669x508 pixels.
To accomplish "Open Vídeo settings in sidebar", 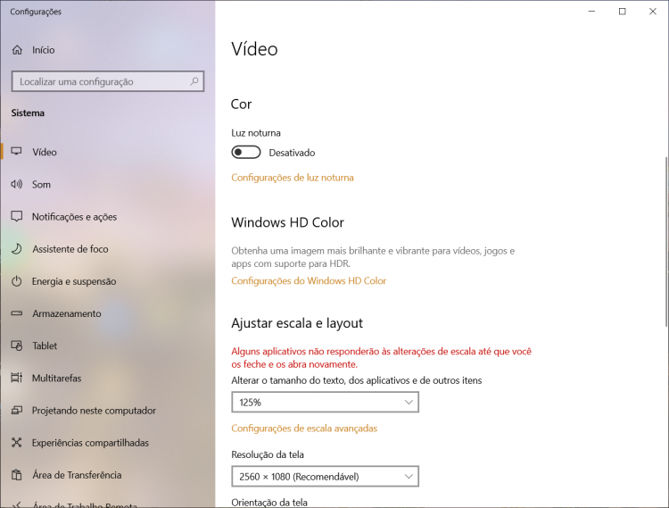I will [108, 152].
